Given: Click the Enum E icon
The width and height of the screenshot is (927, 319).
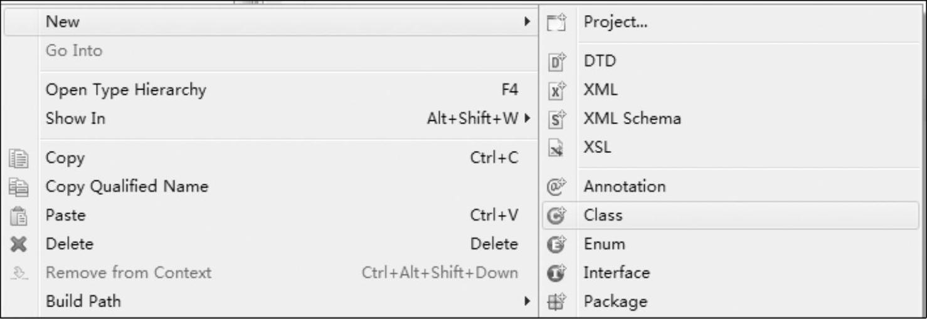Looking at the screenshot, I should click(x=556, y=244).
